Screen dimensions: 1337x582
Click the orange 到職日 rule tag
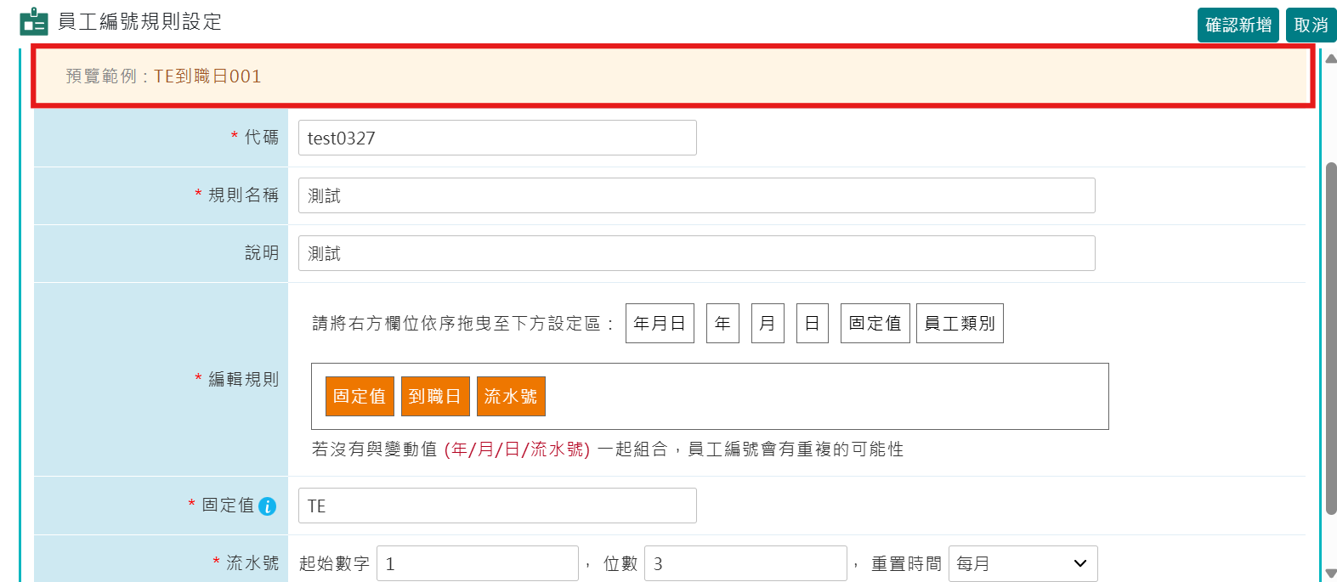435,397
